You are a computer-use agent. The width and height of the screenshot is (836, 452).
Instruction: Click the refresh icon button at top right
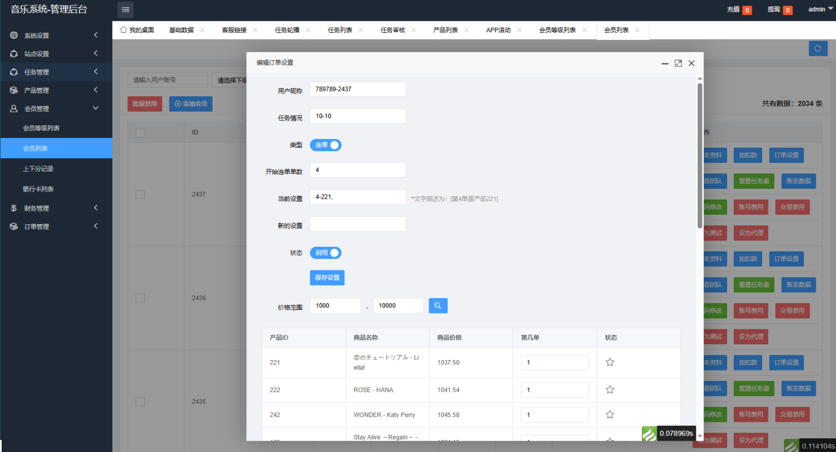[x=818, y=48]
